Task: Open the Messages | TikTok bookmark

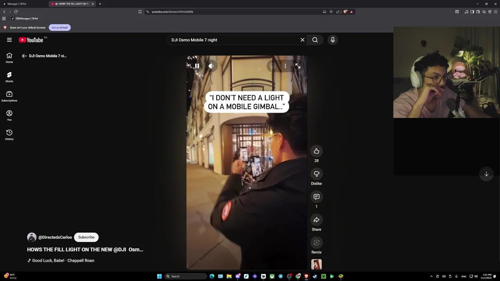Action: [25, 18]
